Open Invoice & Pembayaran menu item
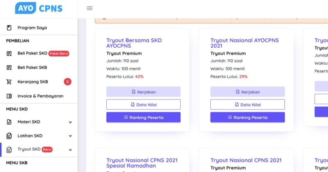 coord(40,96)
